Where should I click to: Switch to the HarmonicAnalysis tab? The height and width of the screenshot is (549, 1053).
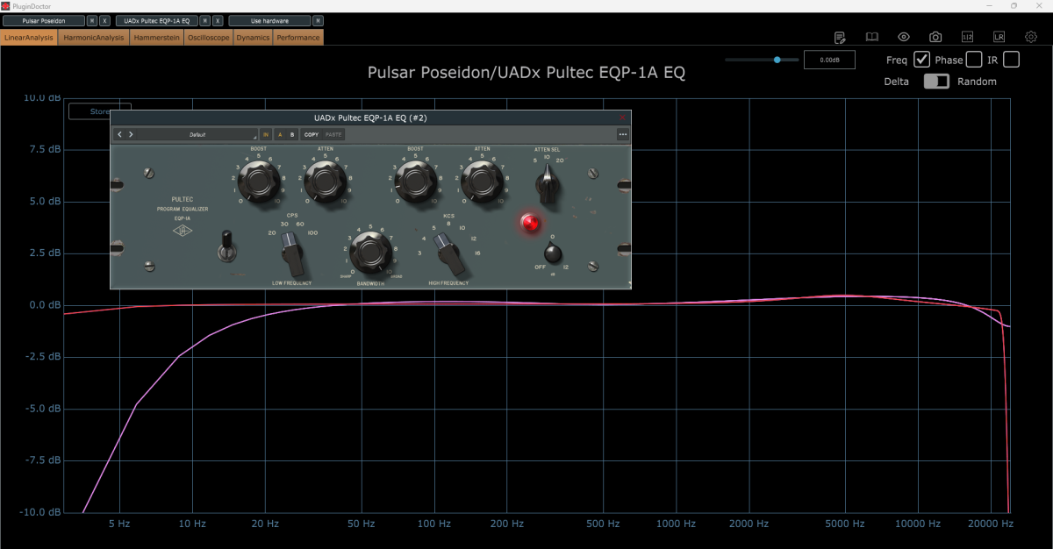tap(94, 38)
